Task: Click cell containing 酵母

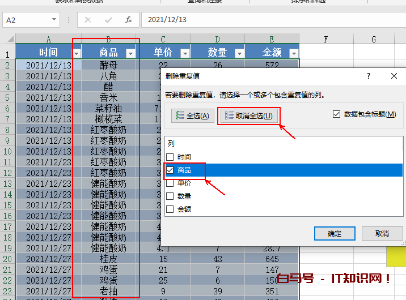Action: tap(108, 65)
